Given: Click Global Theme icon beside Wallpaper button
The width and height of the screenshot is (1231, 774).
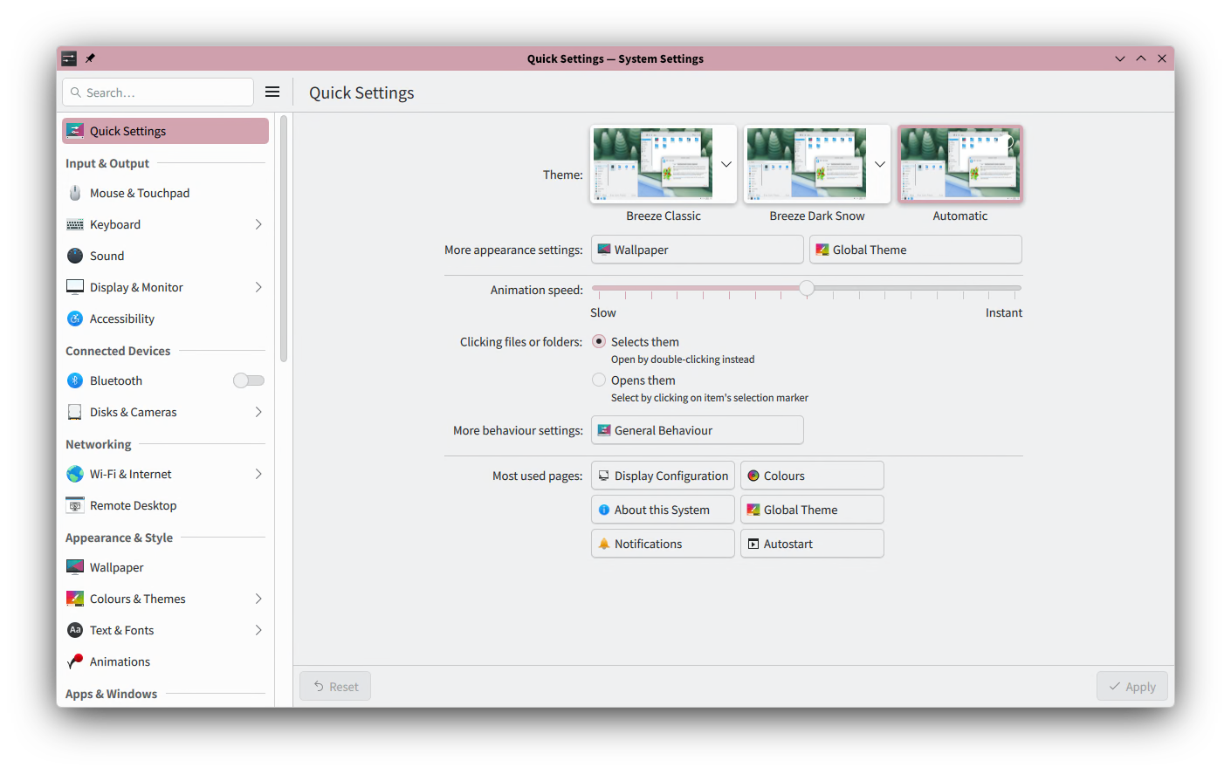Looking at the screenshot, I should tap(822, 250).
